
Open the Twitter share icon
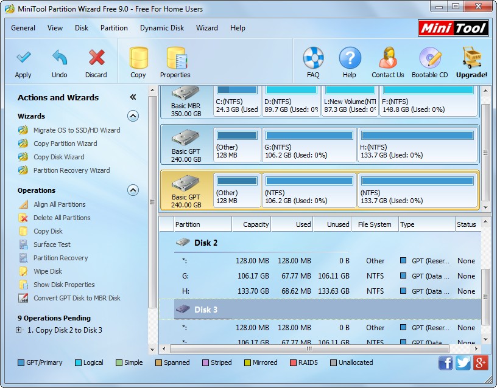click(x=463, y=362)
